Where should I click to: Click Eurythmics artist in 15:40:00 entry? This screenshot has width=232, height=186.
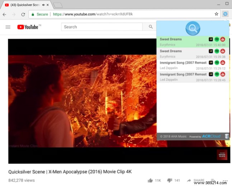(167, 45)
